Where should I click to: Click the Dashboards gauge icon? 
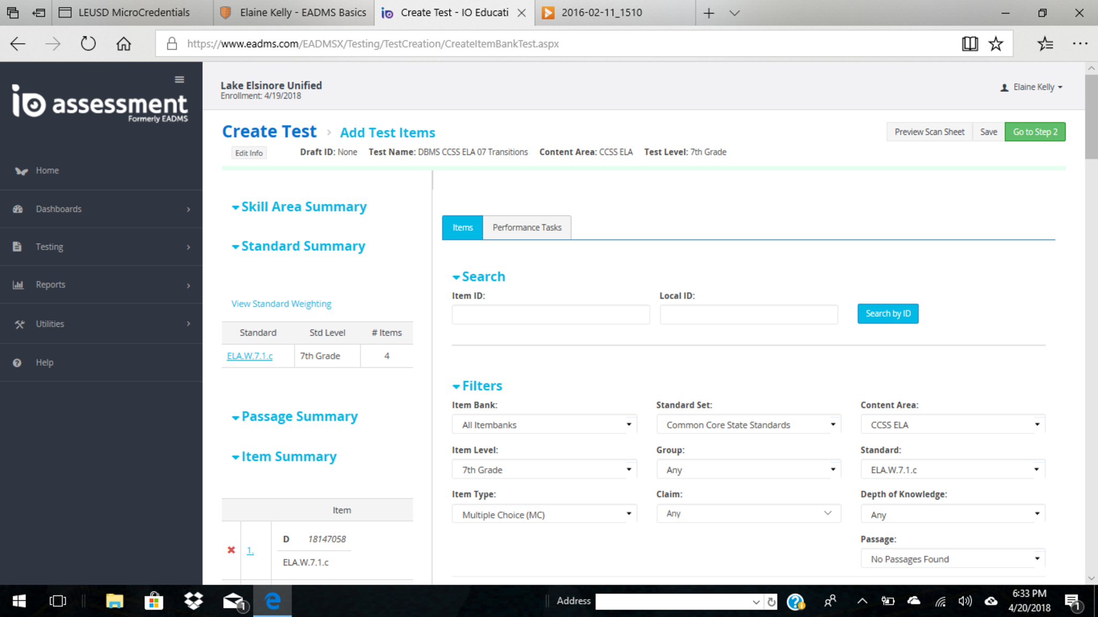(18, 209)
